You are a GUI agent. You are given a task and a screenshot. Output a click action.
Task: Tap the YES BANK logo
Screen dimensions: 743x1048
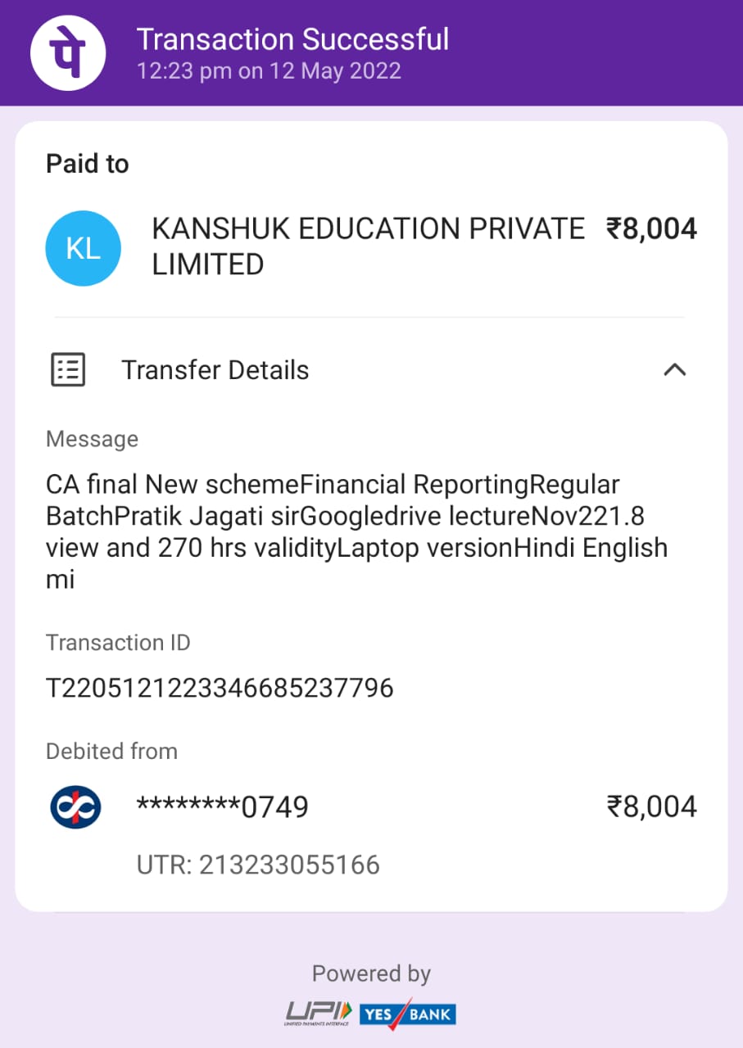407,1014
